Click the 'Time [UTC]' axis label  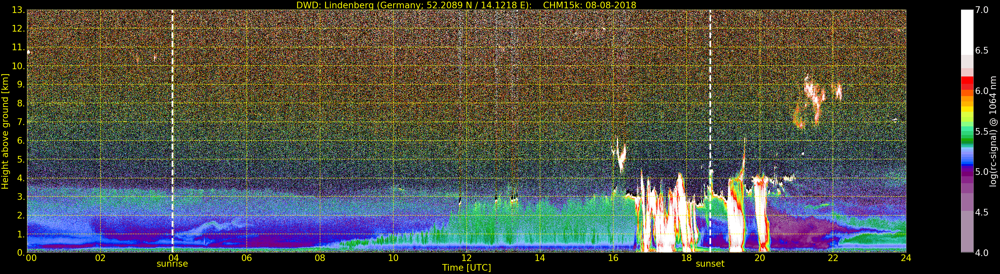[467, 268]
